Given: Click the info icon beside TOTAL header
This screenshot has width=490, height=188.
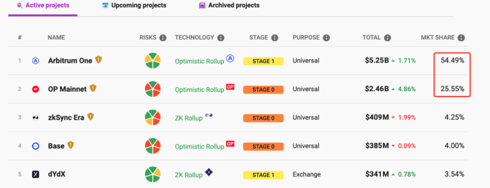Looking at the screenshot, I should 388,38.
